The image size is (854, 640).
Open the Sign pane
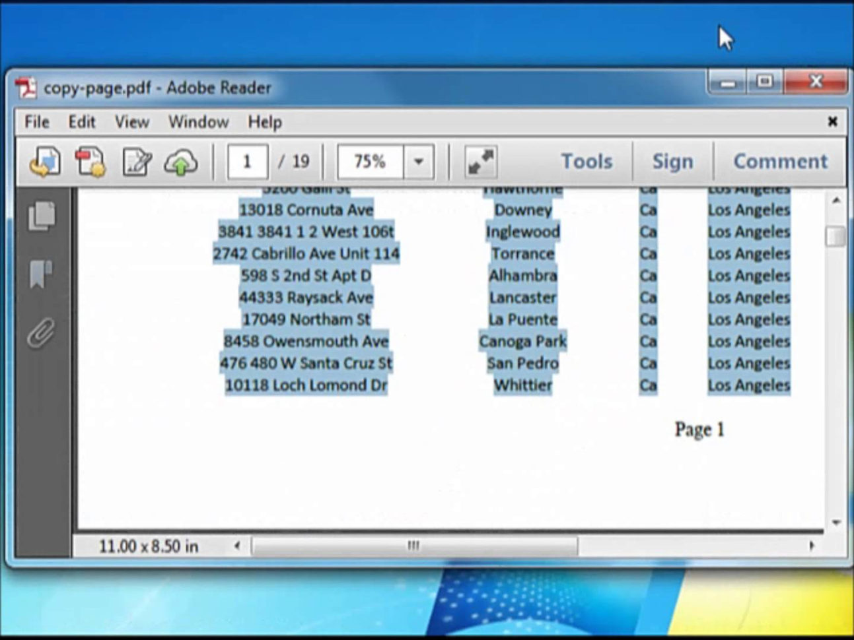[673, 161]
